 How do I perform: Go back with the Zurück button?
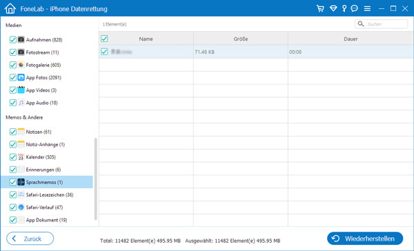tap(30, 239)
